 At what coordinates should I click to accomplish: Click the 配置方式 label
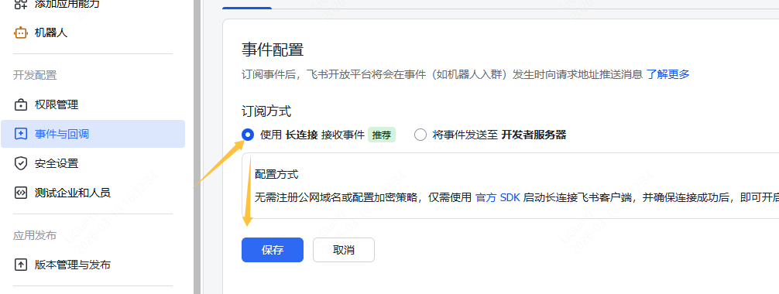pos(276,174)
